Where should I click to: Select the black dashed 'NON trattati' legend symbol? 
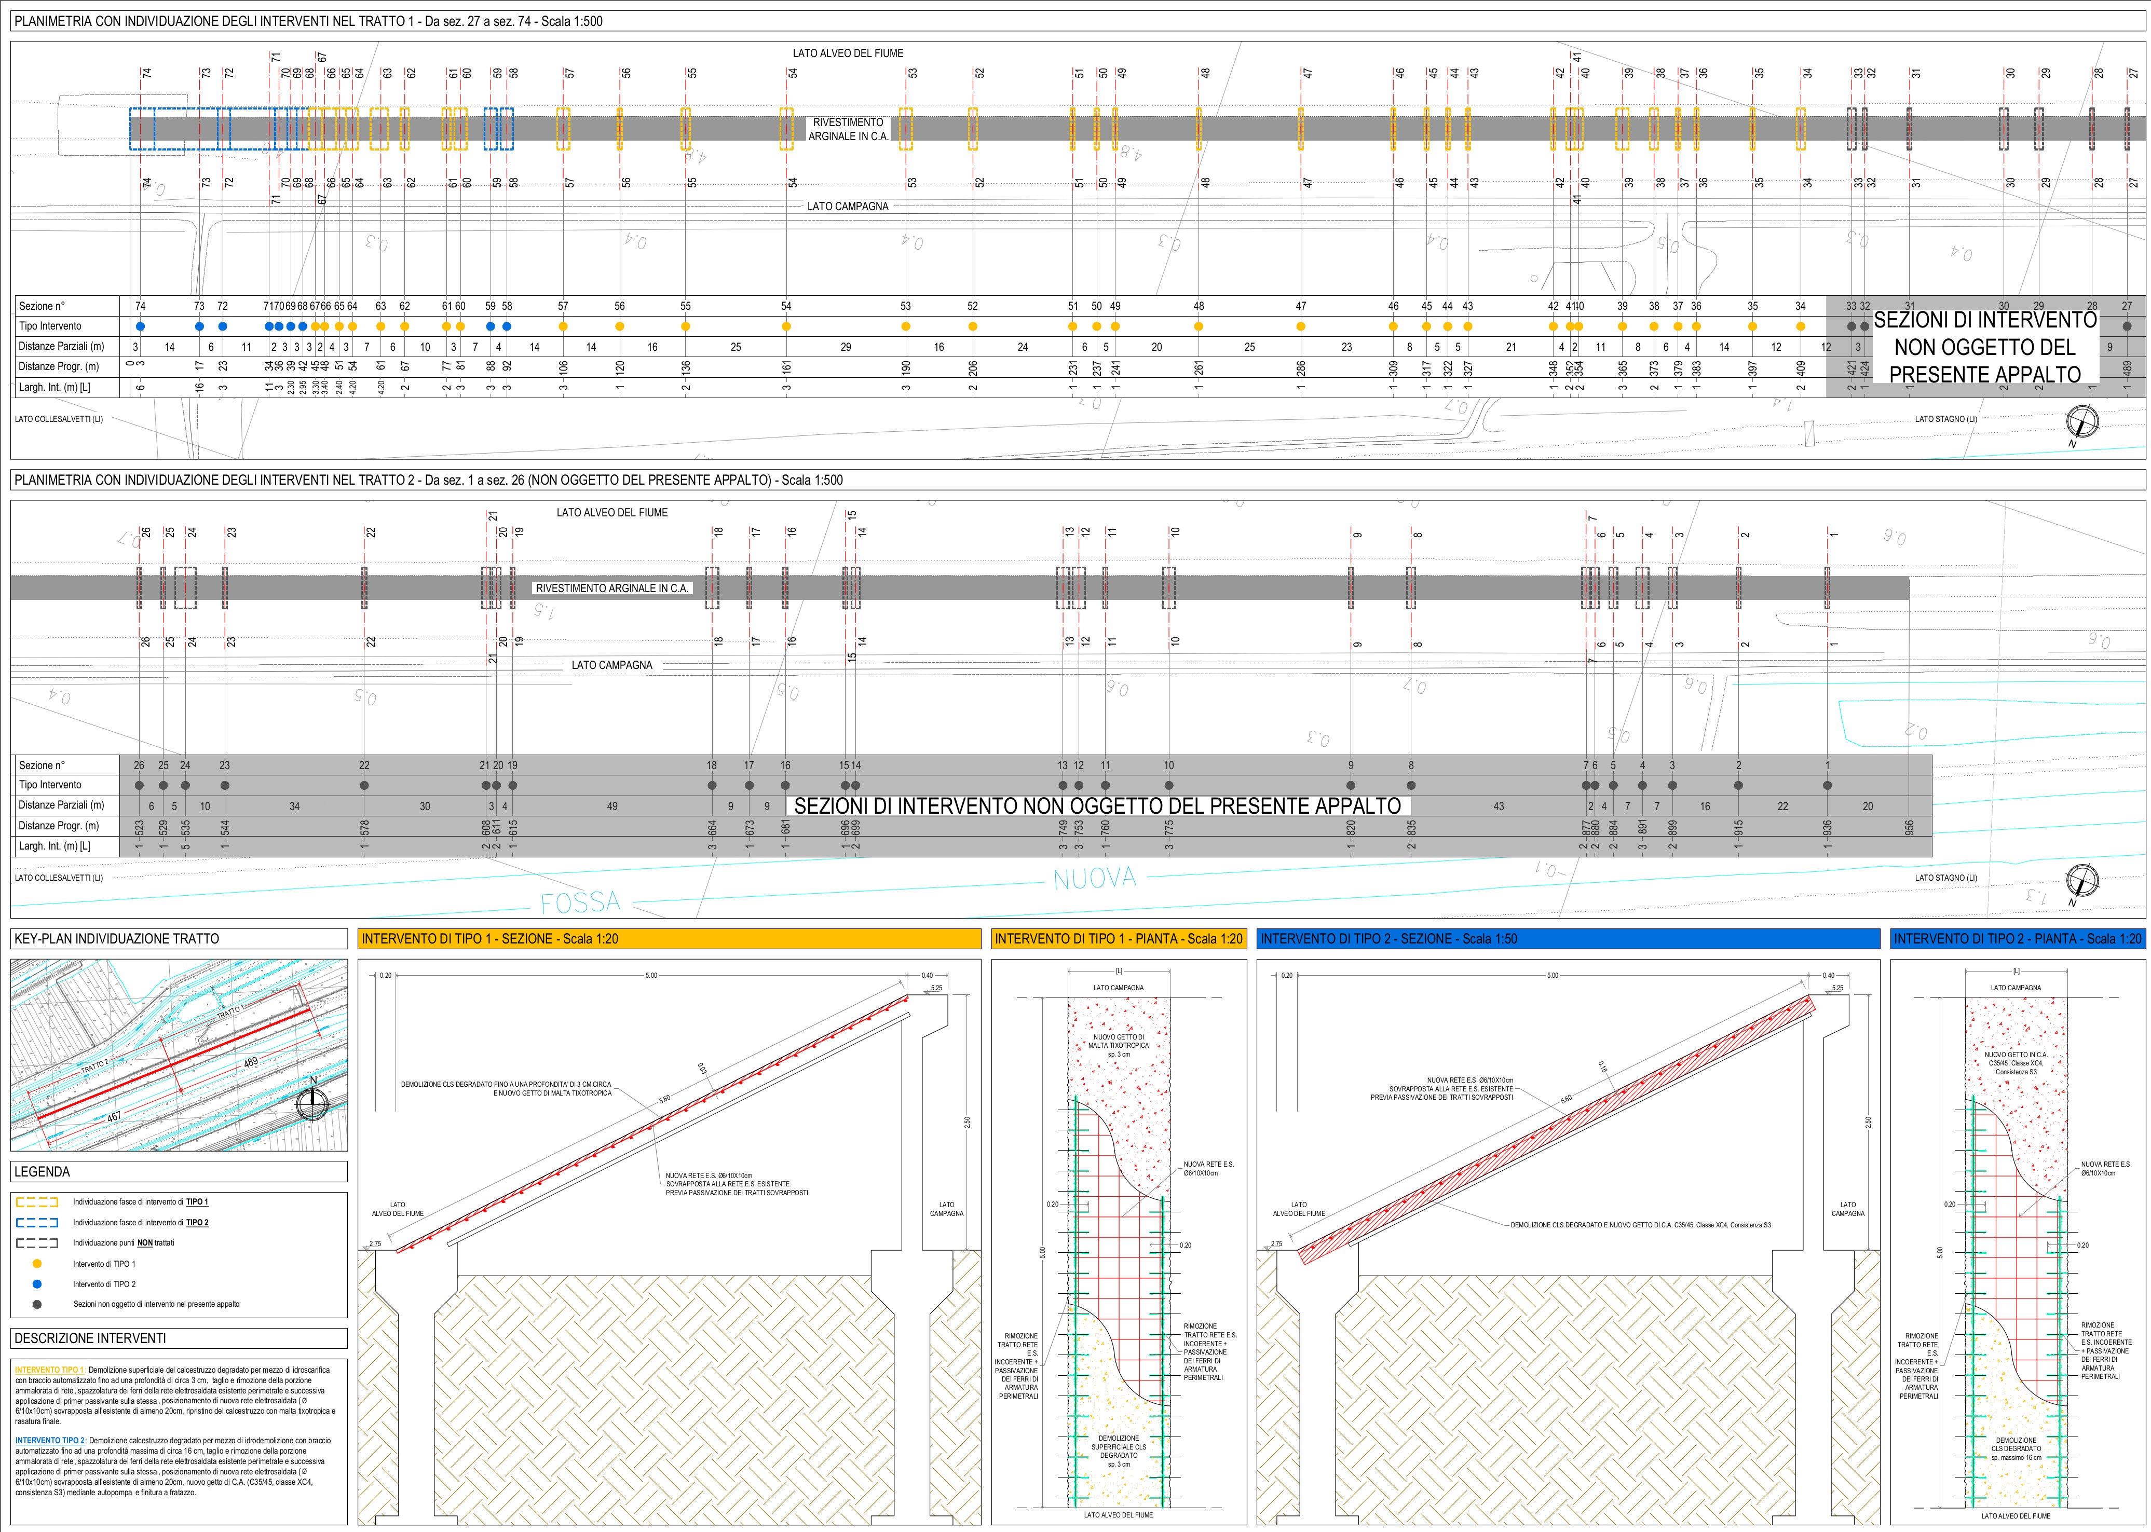click(x=38, y=1242)
